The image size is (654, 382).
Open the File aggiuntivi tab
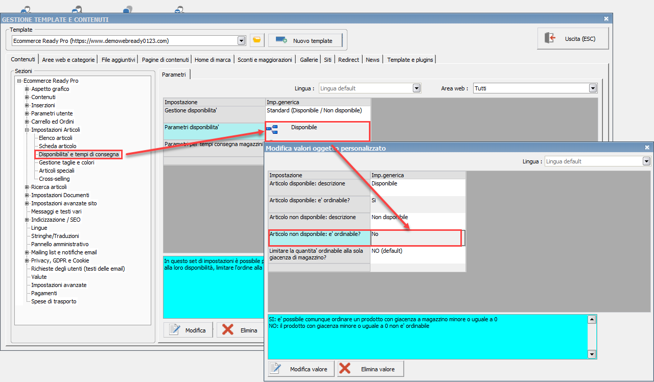pos(119,60)
